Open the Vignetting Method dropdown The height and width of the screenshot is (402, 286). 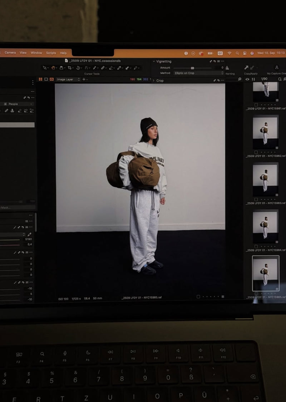[x=198, y=73]
